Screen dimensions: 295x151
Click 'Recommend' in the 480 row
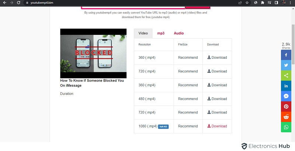(188, 99)
